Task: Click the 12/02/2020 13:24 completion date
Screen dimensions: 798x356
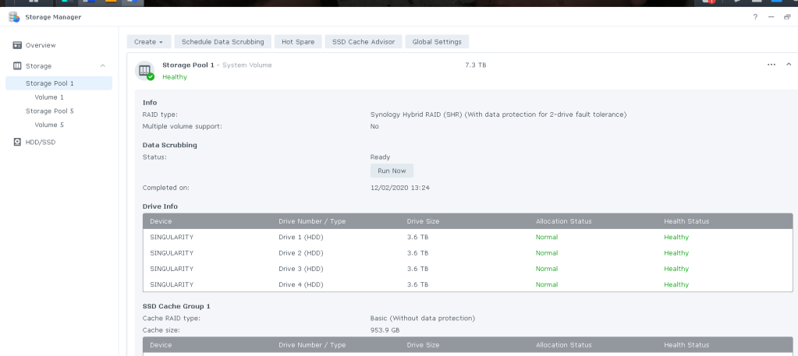Action: [400, 188]
